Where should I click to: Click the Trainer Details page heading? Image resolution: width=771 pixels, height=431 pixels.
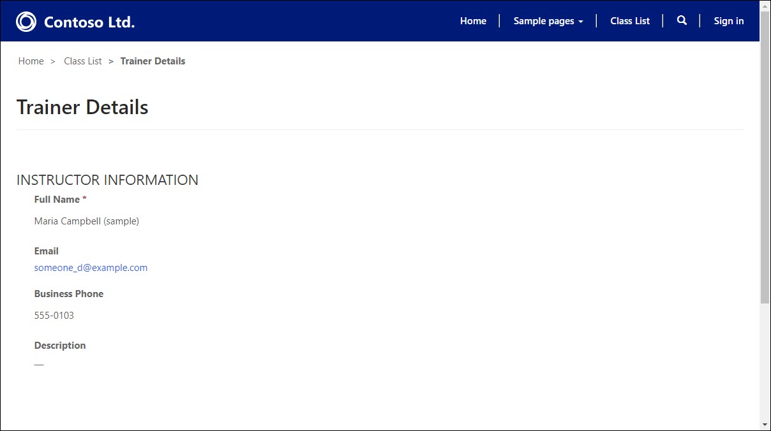[x=82, y=107]
